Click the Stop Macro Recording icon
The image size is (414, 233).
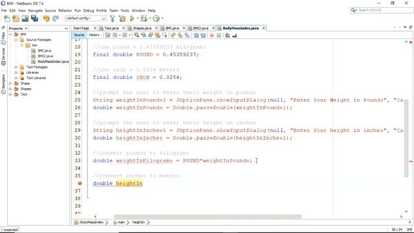[219, 35]
